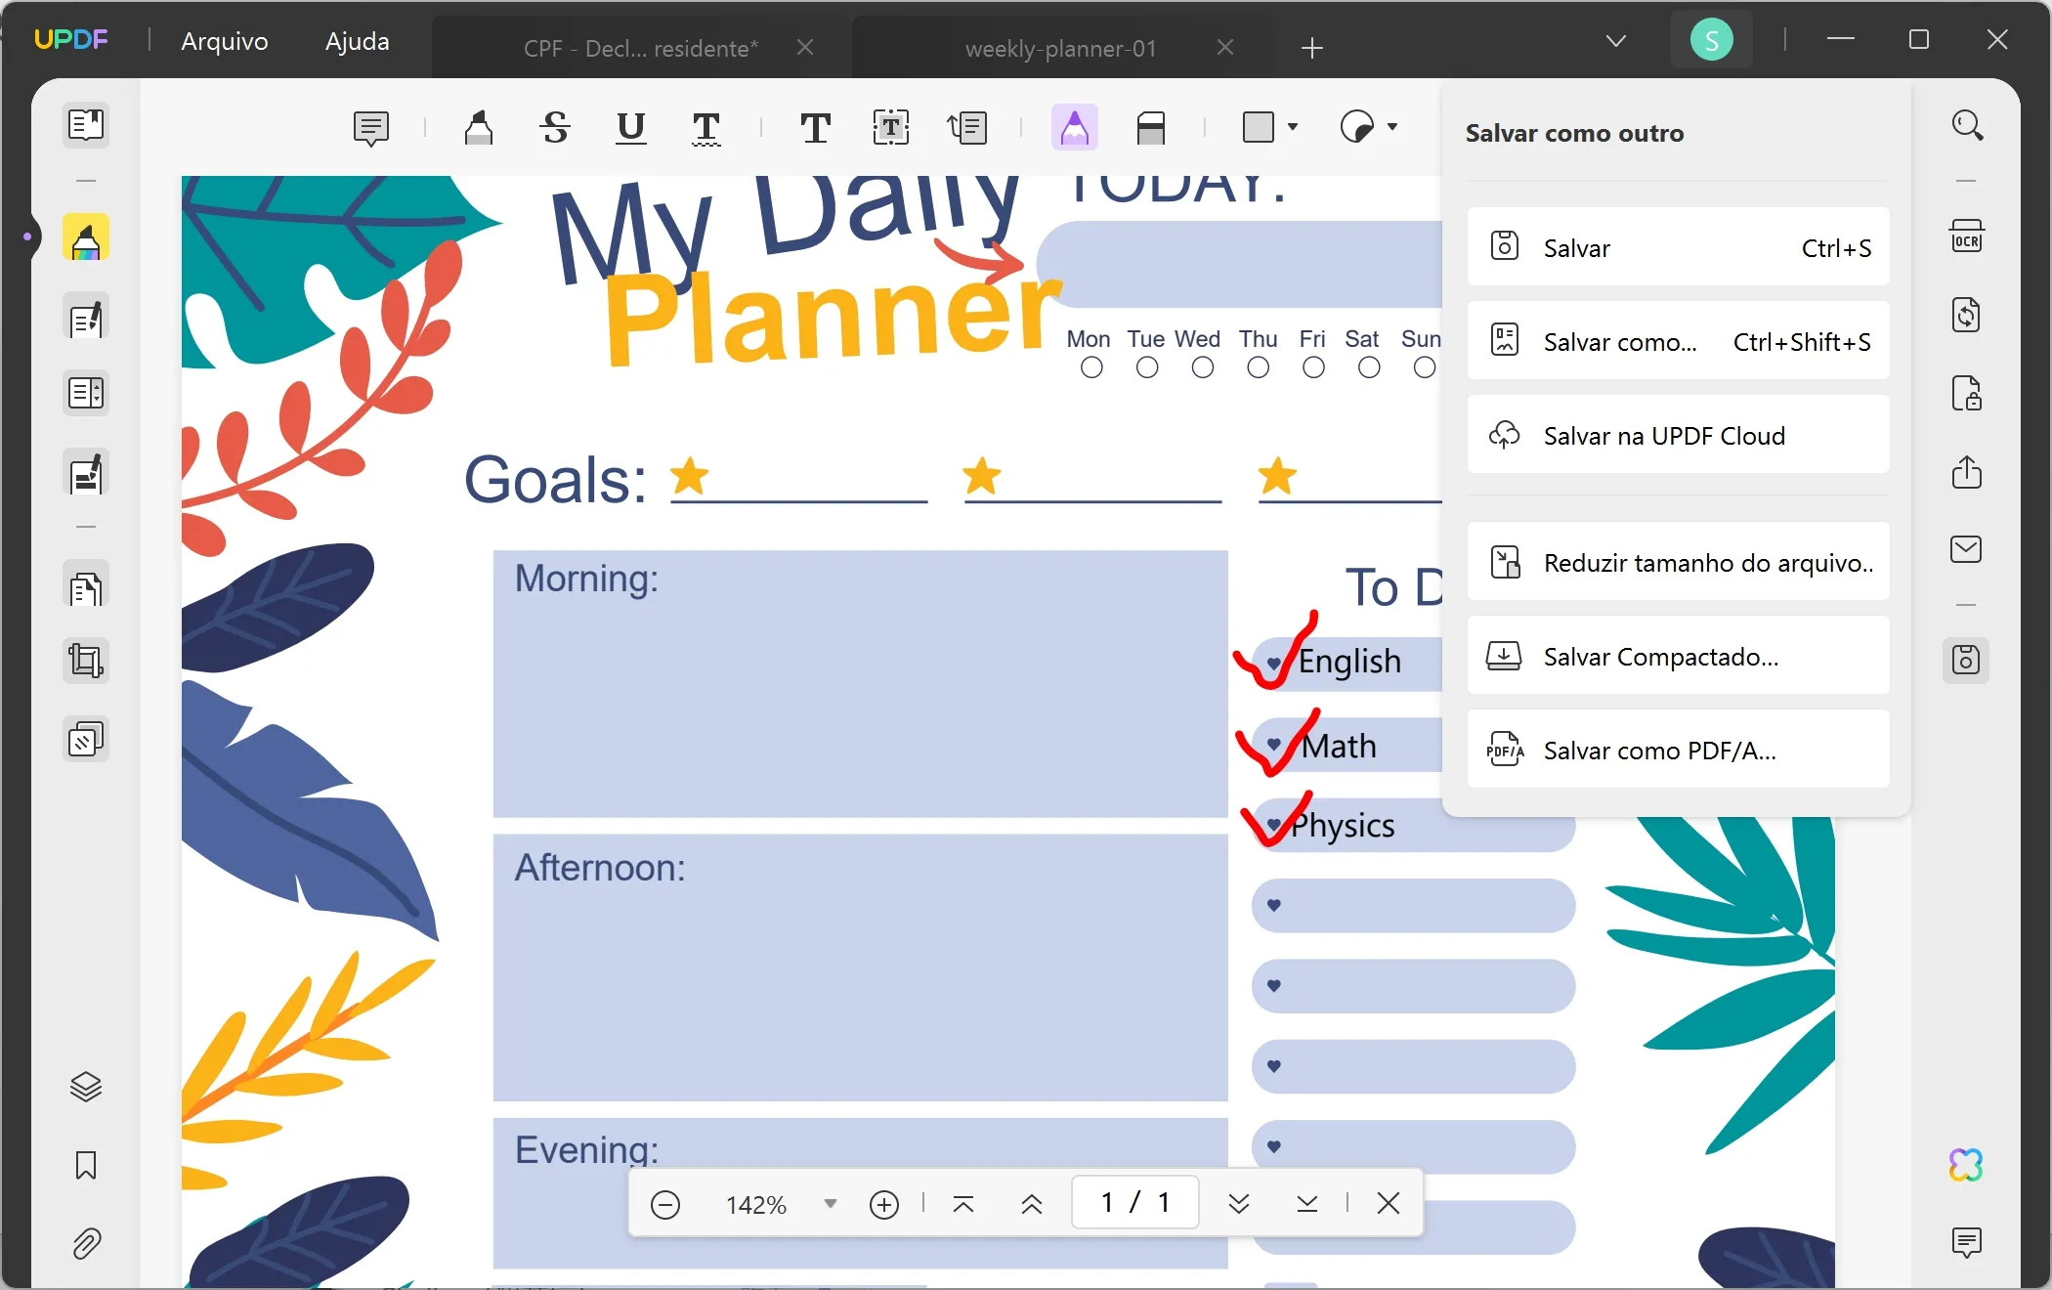Click 'Salvar Compactado...' save option
Image resolution: width=2052 pixels, height=1290 pixels.
tap(1676, 657)
